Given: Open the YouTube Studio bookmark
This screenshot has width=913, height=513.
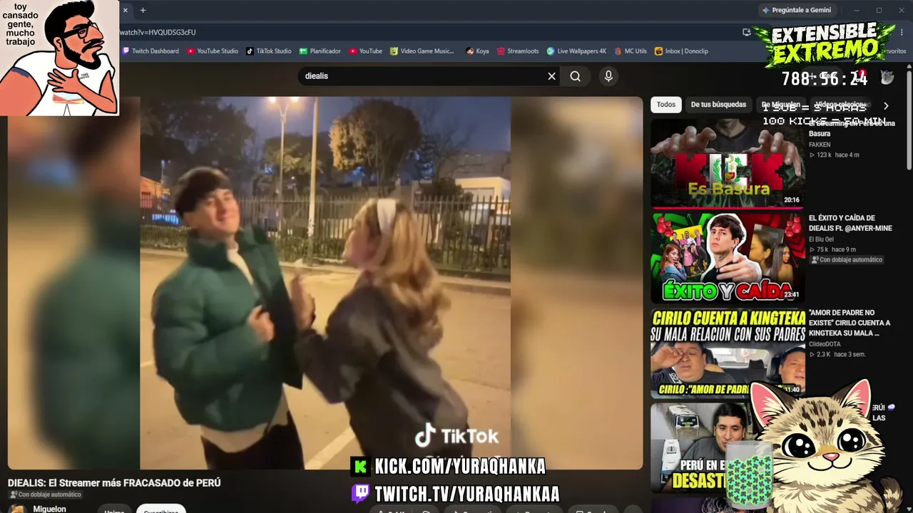Looking at the screenshot, I should 213,51.
